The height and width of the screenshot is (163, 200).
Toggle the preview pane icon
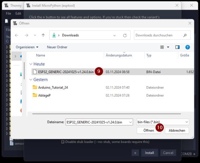pos(177,47)
